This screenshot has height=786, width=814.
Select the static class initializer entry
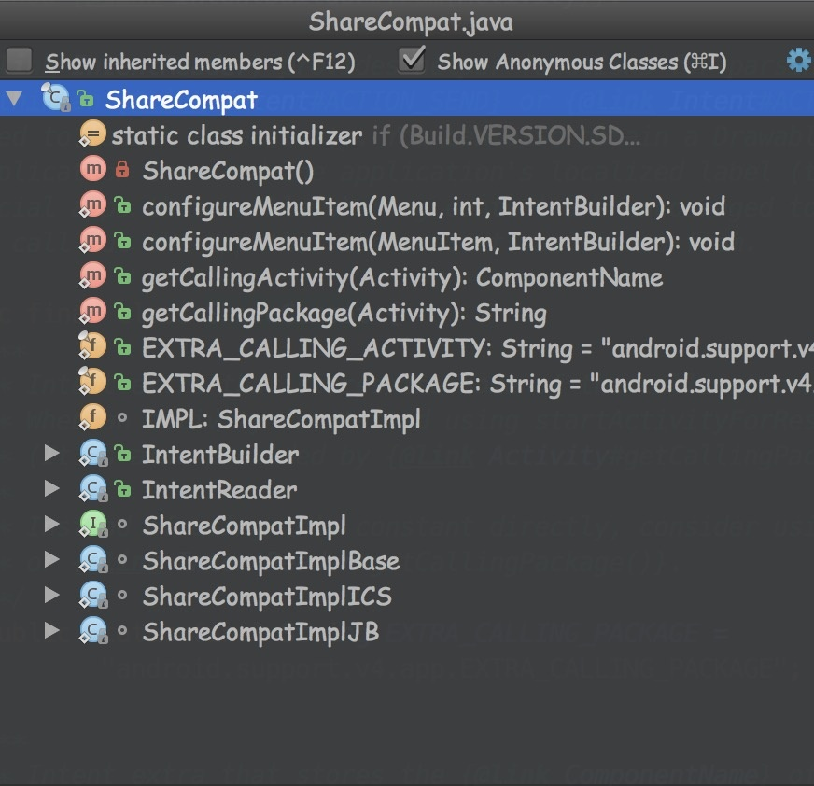[x=407, y=135]
